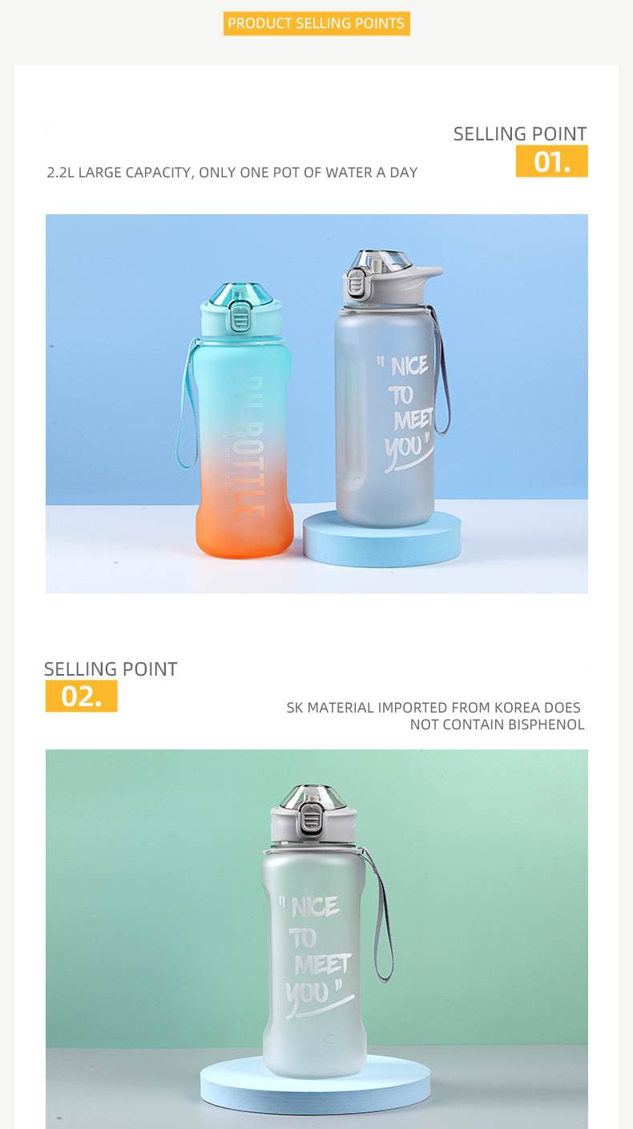Click the SK MATERIAL IMPORTED FROM KOREA text

435,716
